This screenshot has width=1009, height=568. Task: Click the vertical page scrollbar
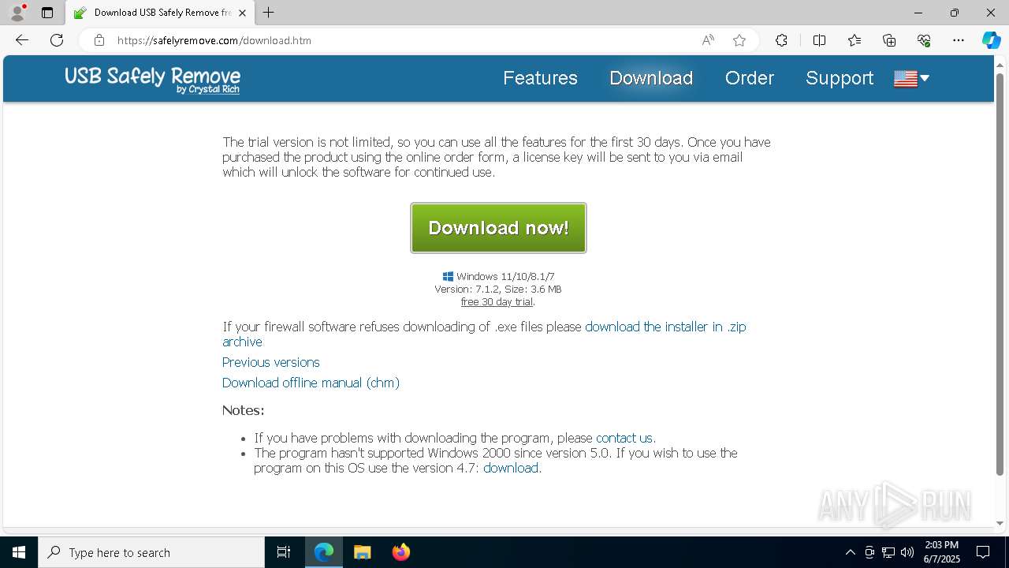[1000, 276]
